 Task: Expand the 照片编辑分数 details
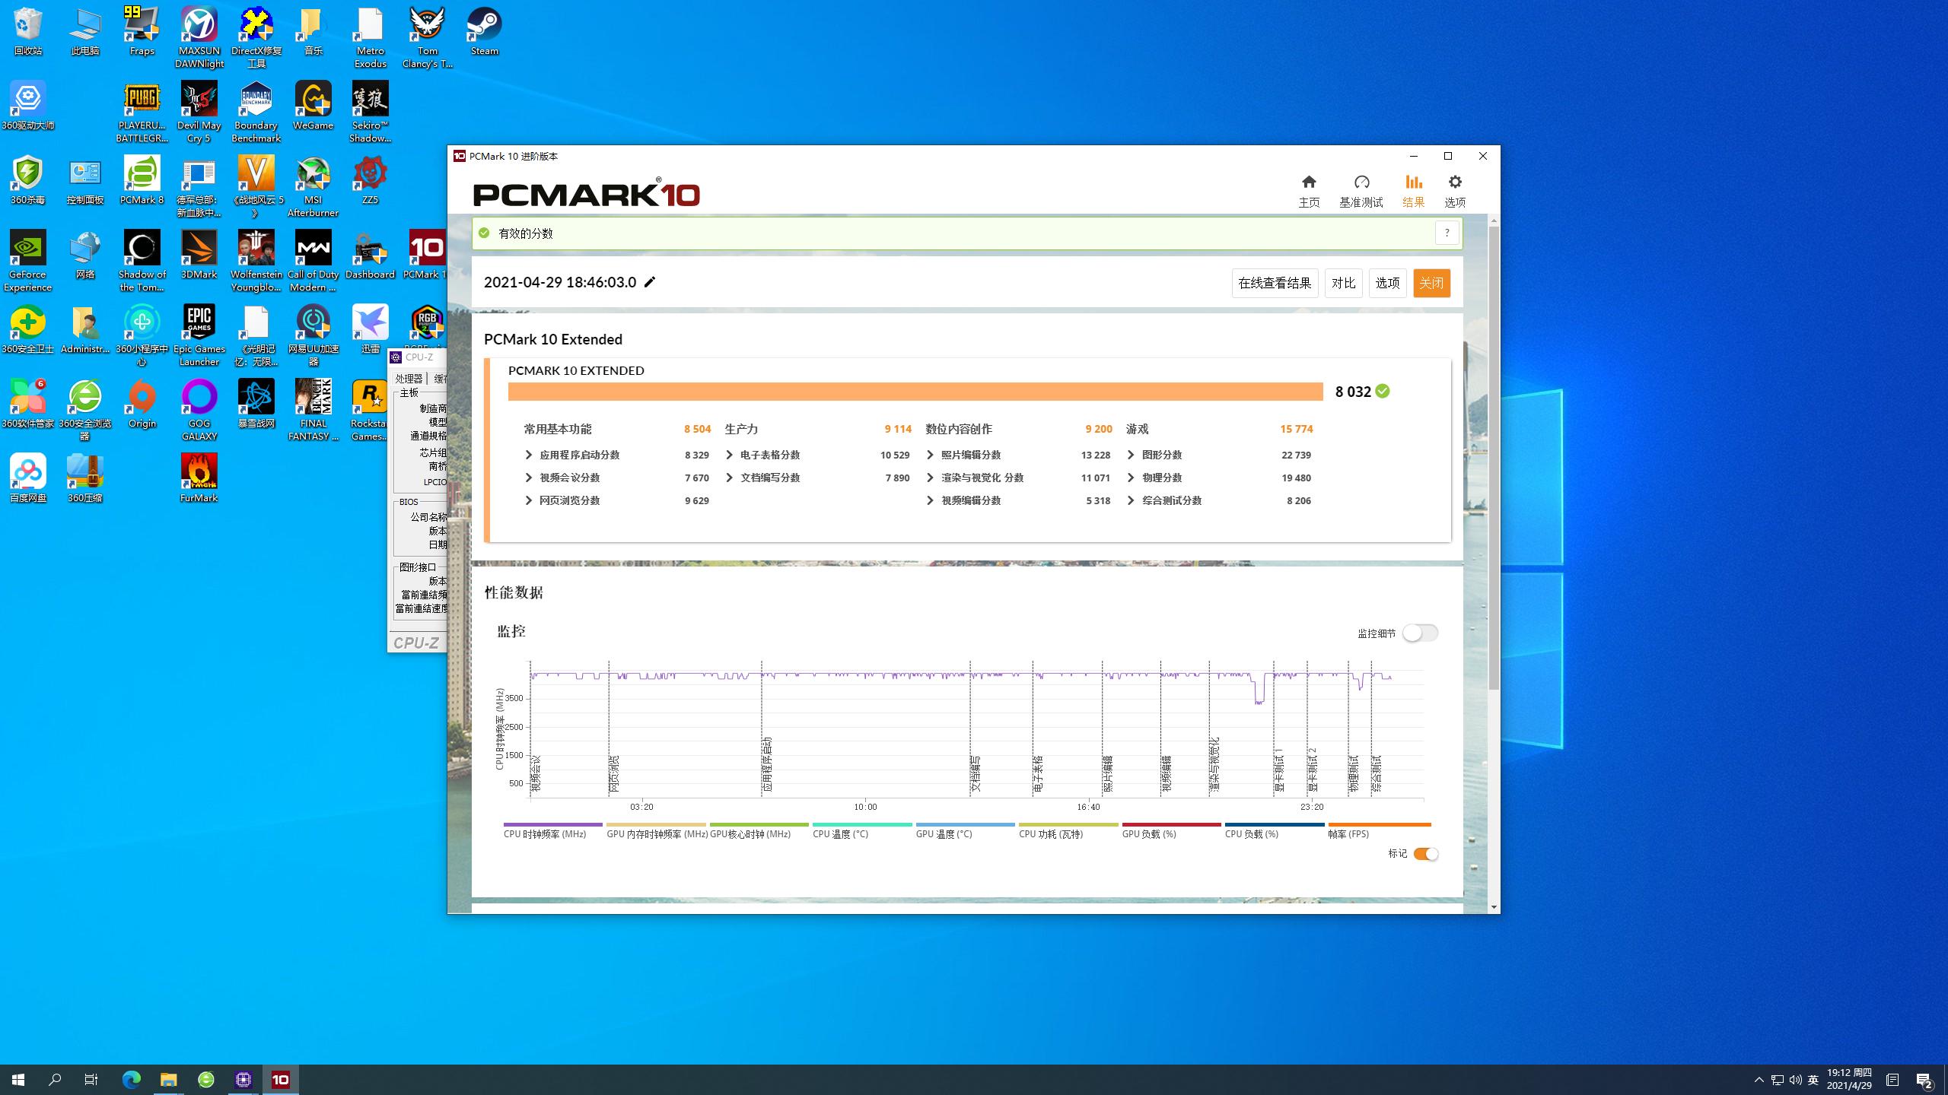tap(930, 455)
